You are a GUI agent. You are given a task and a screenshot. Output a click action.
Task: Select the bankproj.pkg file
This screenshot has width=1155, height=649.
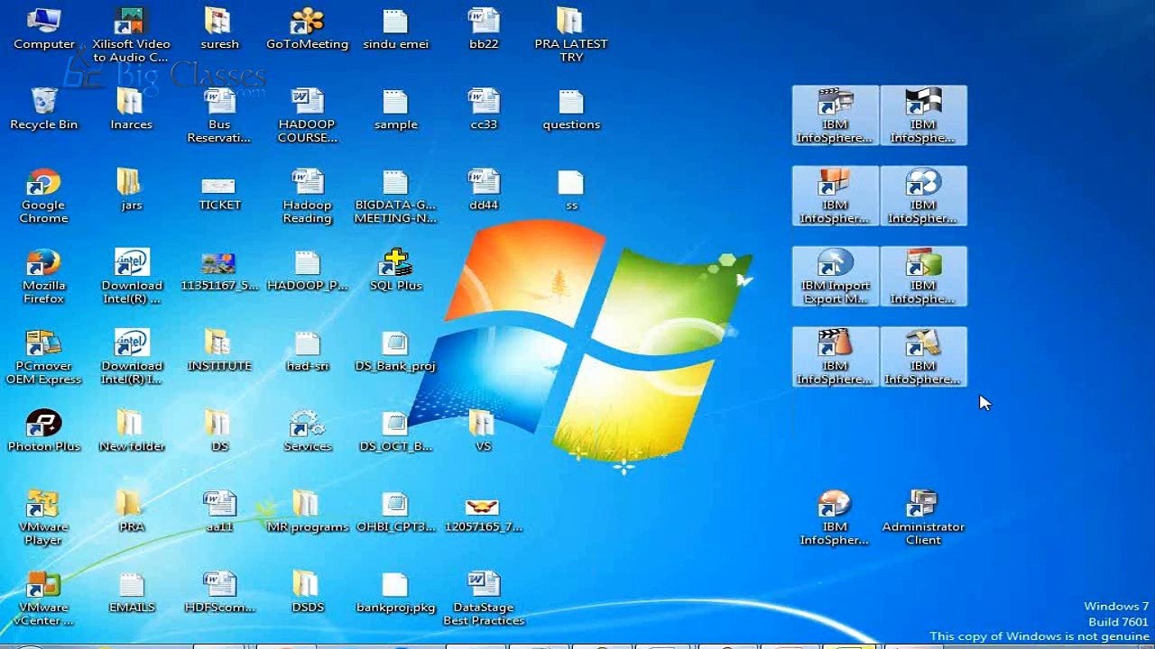395,591
